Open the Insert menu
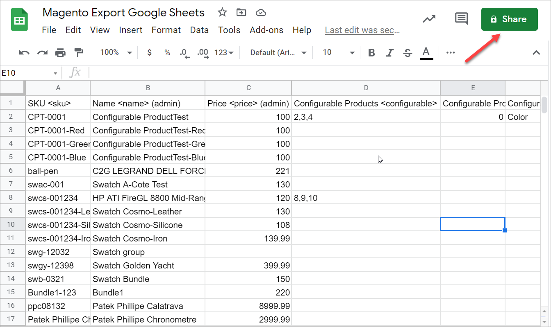The height and width of the screenshot is (327, 551). click(x=131, y=30)
